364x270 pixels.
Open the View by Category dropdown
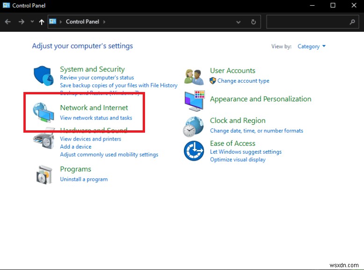pos(312,46)
